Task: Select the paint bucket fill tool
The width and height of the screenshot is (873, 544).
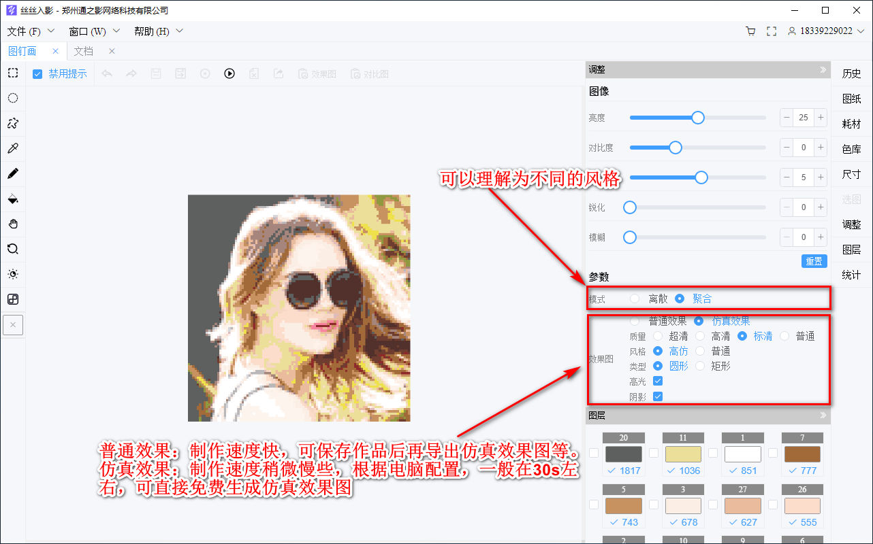Action: coord(12,199)
